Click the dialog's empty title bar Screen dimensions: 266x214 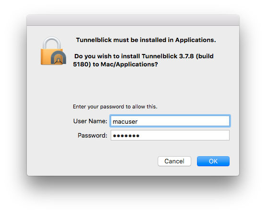pos(133,21)
